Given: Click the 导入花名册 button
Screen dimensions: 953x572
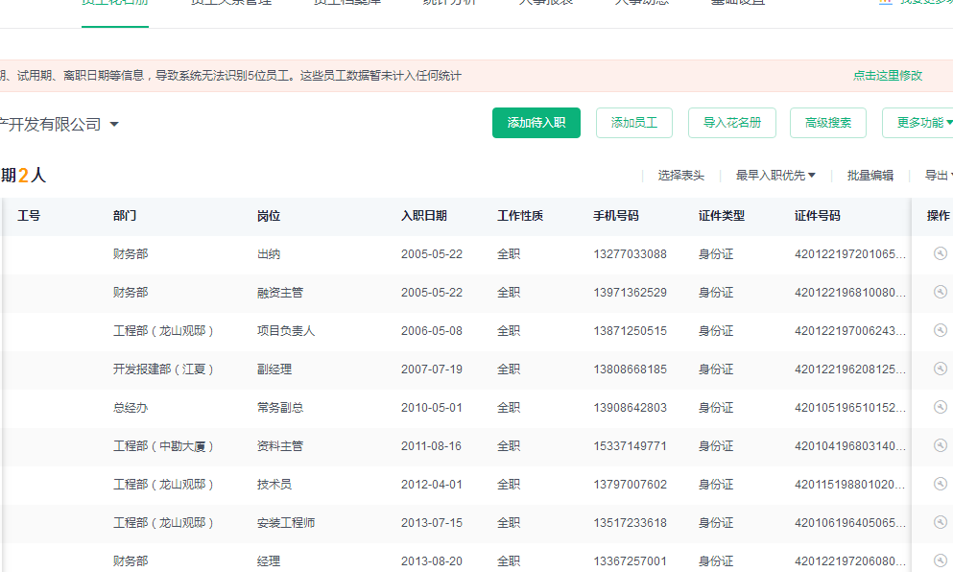Looking at the screenshot, I should (x=732, y=123).
